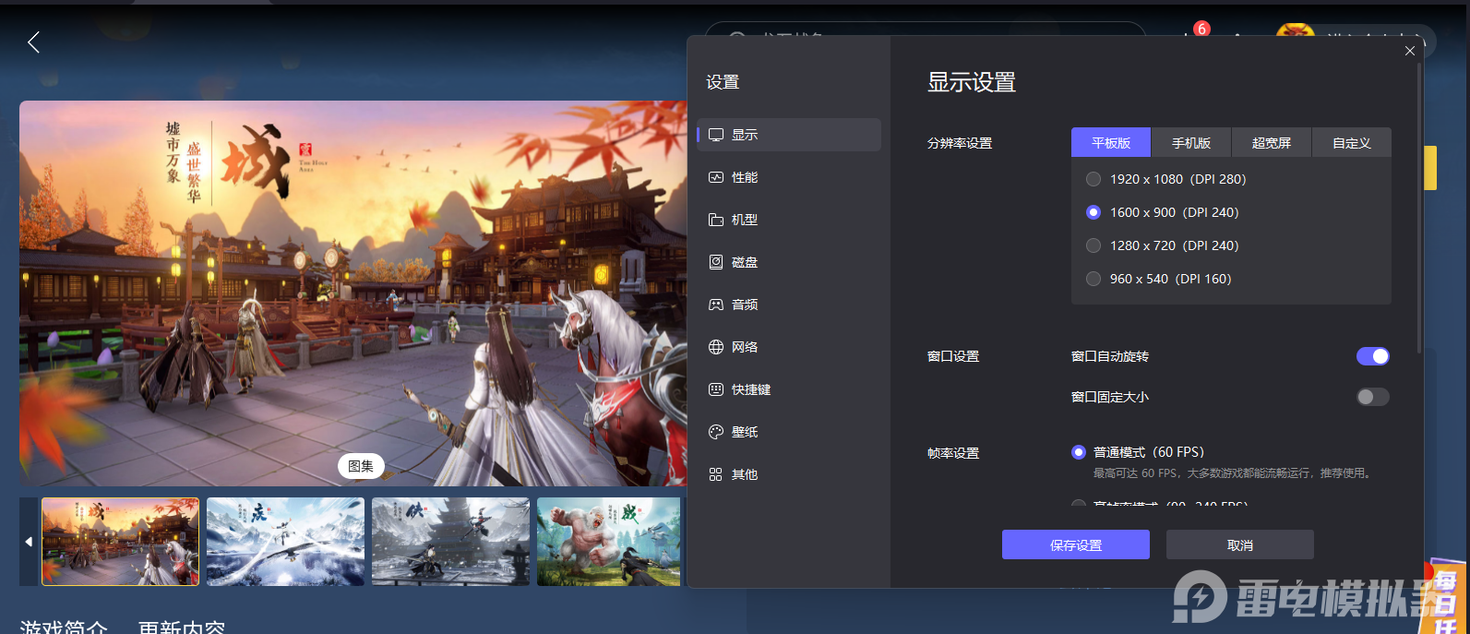Switch to the 手机版 resolution tab
Image resolution: width=1470 pixels, height=634 pixels.
(1191, 143)
